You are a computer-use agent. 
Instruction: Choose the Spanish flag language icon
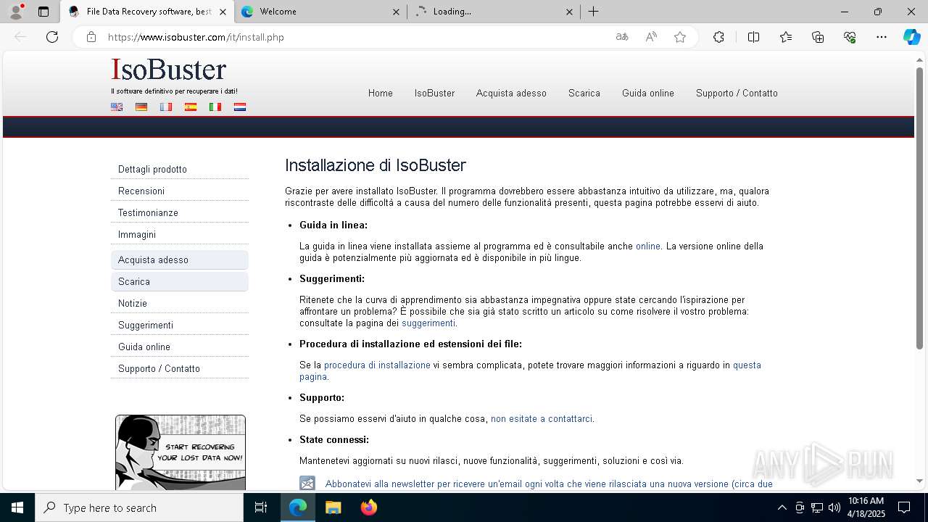pos(191,107)
